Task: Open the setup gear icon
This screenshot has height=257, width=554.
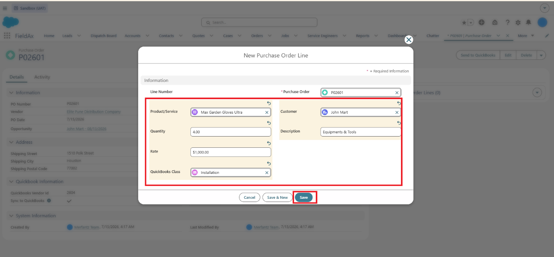Action: pyautogui.click(x=518, y=22)
